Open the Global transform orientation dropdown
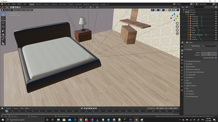The image size is (218, 122). coord(80,7)
